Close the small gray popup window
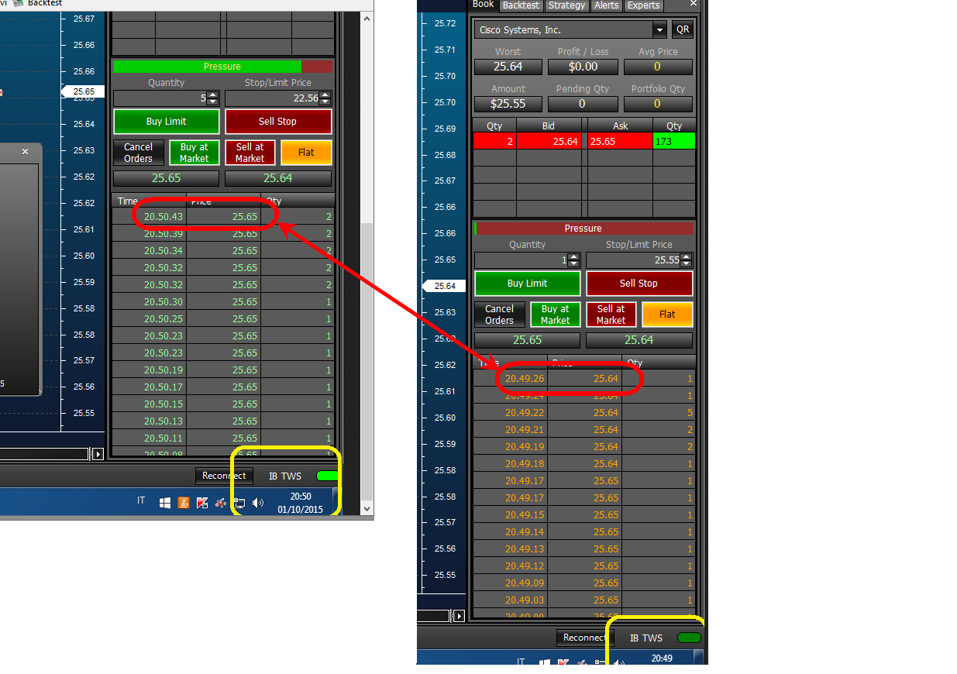Screen dimensions: 957x674 pyautogui.click(x=25, y=152)
